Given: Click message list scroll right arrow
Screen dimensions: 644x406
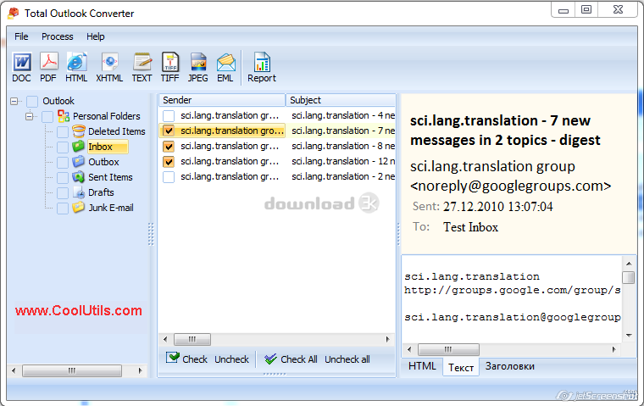Looking at the screenshot, I should [387, 339].
